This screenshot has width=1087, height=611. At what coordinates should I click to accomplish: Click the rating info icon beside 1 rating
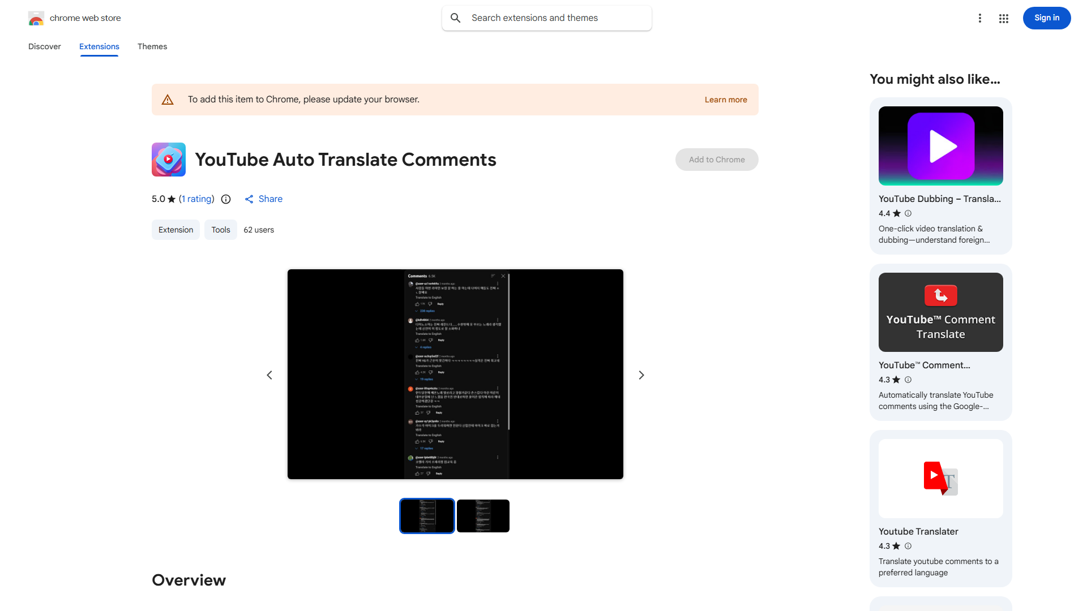[226, 199]
